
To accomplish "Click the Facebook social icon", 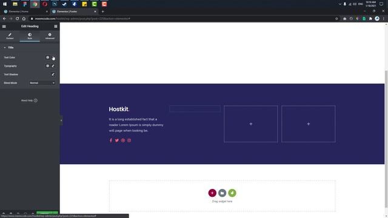I will 110,140.
